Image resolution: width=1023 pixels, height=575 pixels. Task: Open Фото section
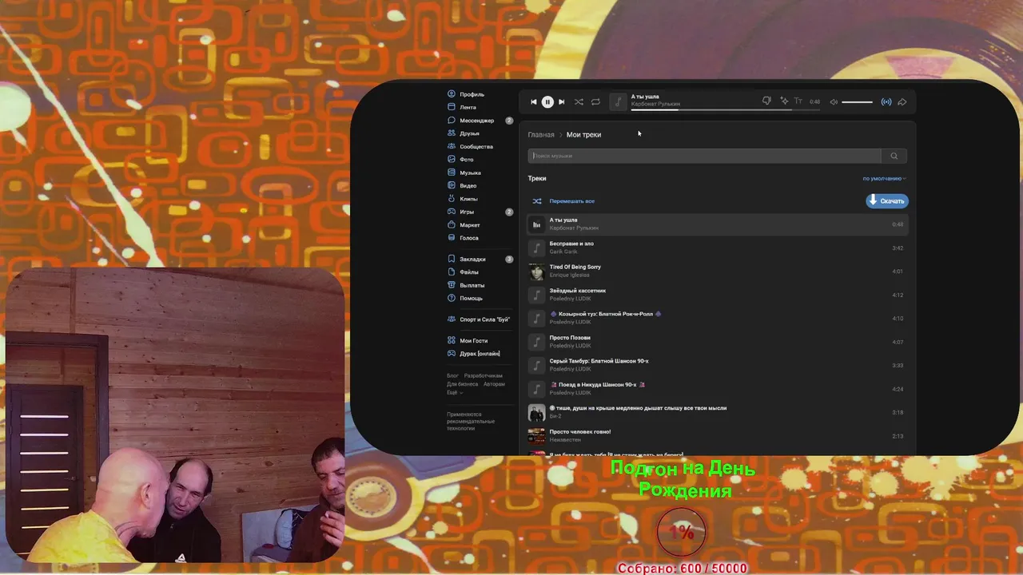(466, 160)
